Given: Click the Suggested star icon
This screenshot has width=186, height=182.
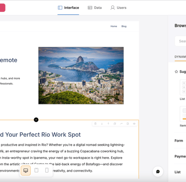Looking at the screenshot, I should pos(176,72).
